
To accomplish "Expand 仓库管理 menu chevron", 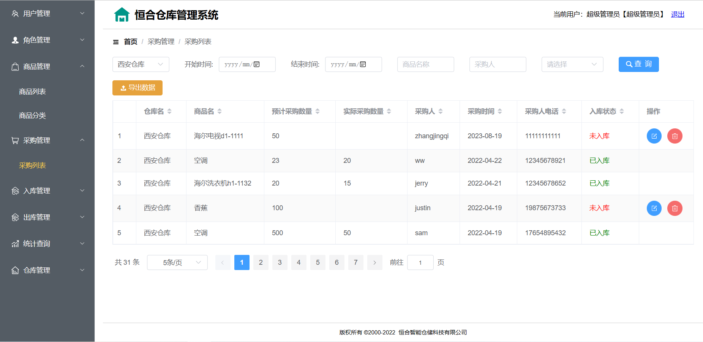I will click(x=82, y=270).
